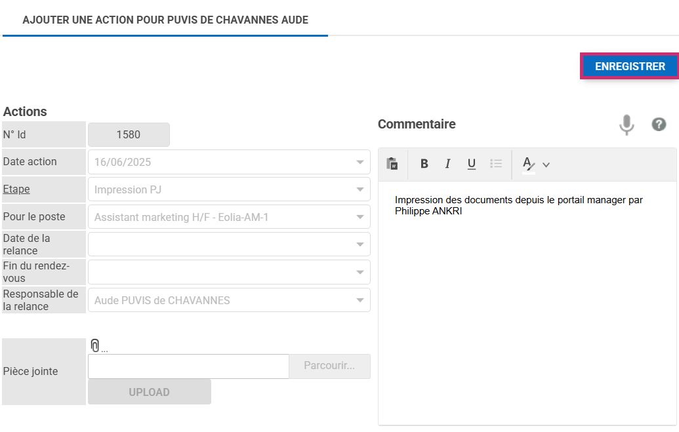Open the Pour le poste dropdown
The width and height of the screenshot is (679, 432).
click(x=360, y=217)
